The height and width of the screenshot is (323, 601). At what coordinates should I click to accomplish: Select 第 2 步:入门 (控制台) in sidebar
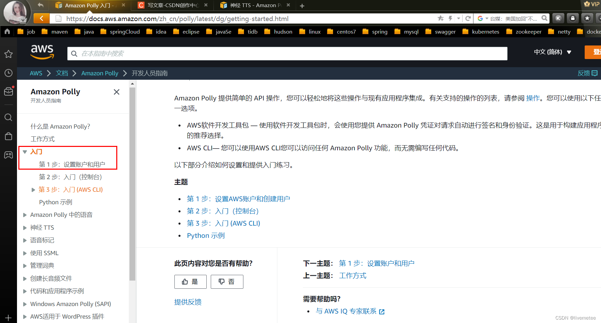70,177
